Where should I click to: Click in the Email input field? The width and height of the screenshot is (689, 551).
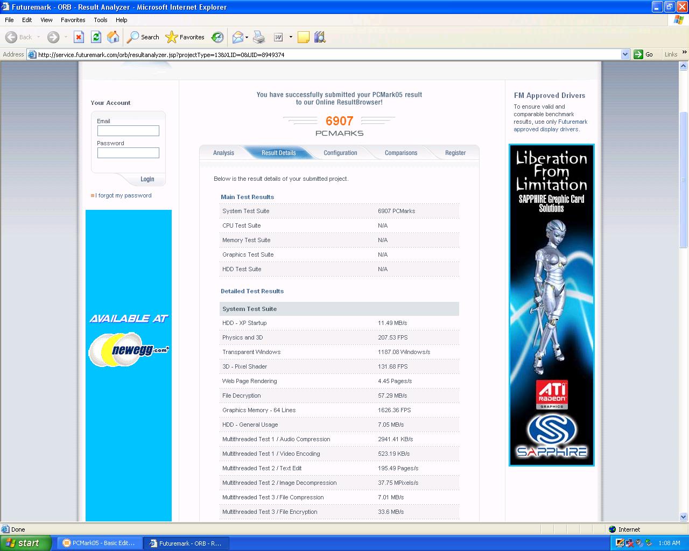point(128,131)
